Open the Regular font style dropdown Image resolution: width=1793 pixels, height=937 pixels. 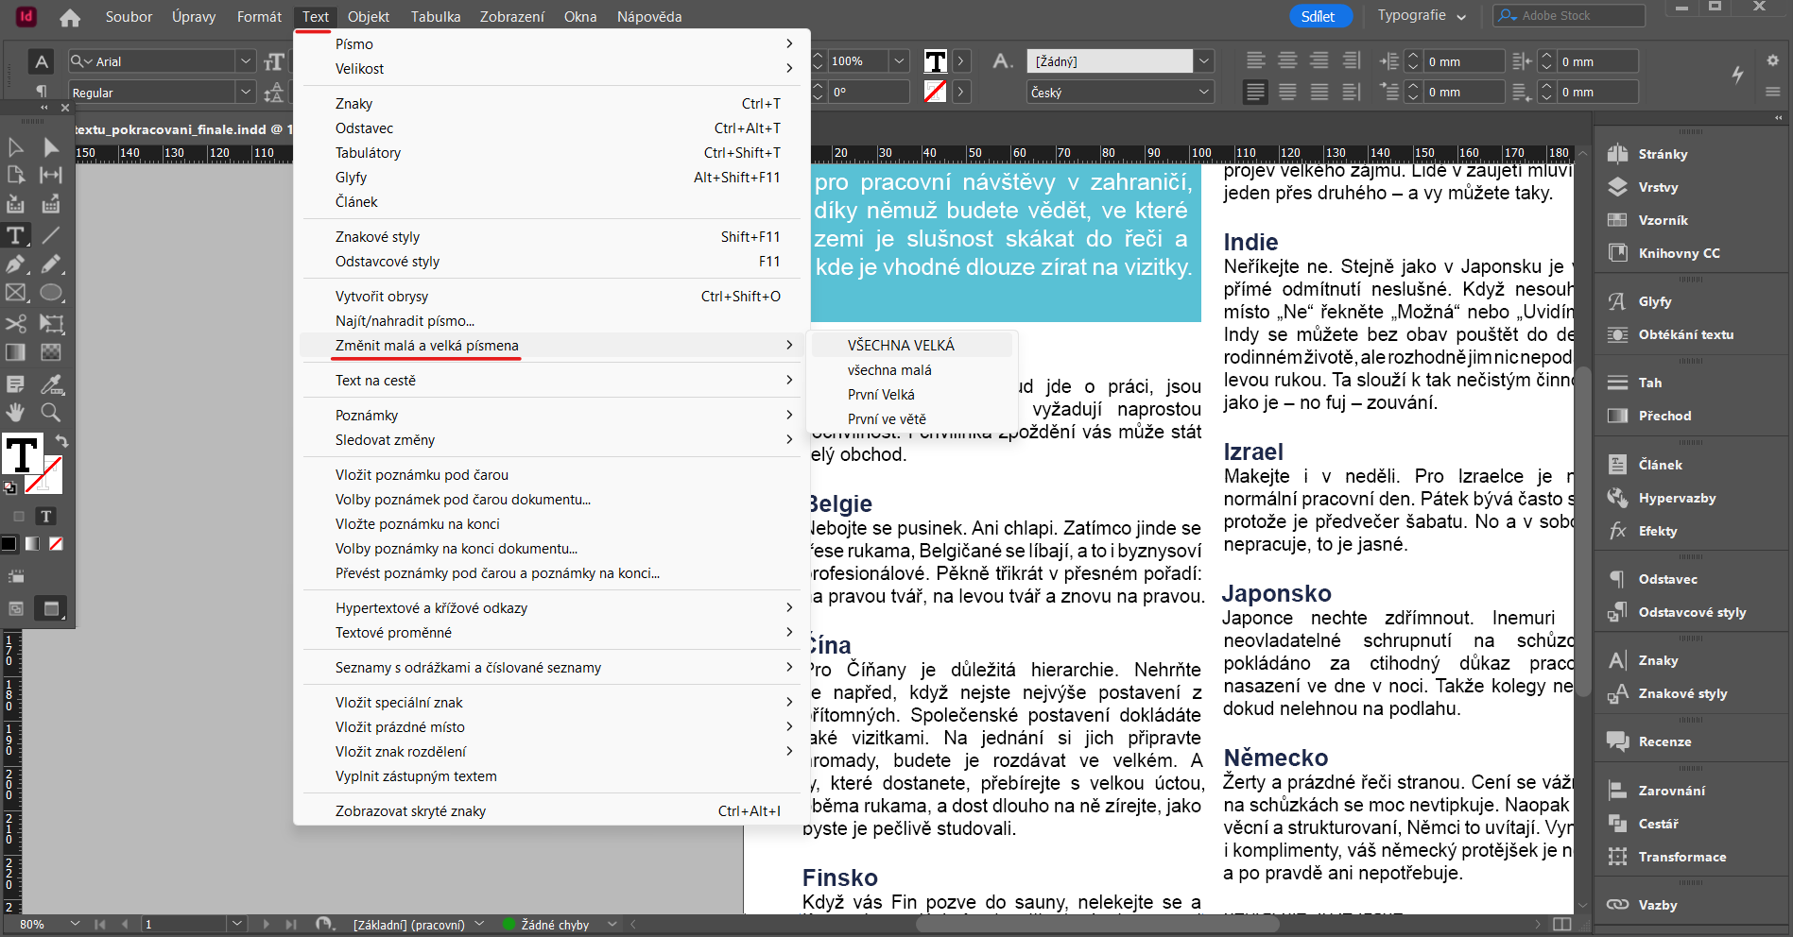click(x=245, y=92)
